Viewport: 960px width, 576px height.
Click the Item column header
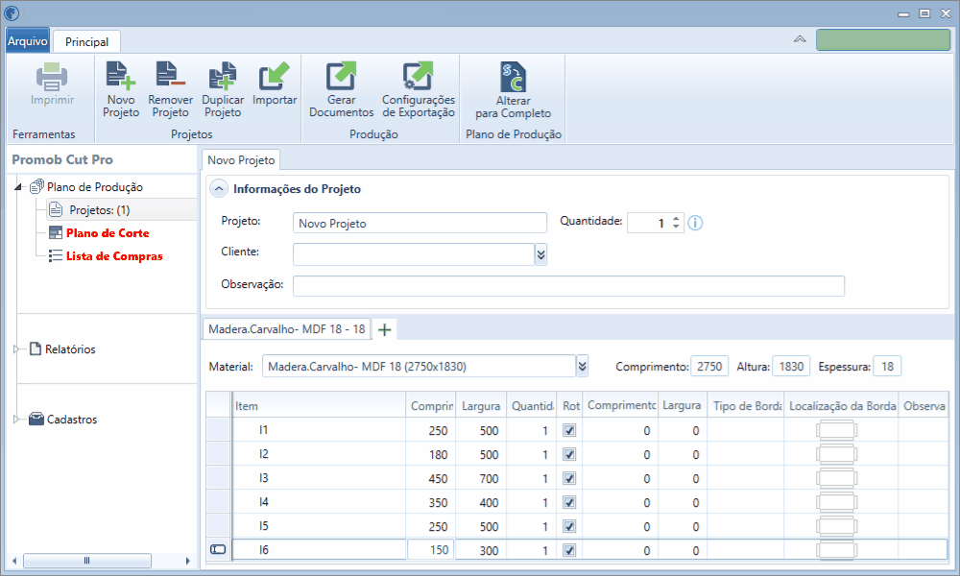pyautogui.click(x=319, y=405)
